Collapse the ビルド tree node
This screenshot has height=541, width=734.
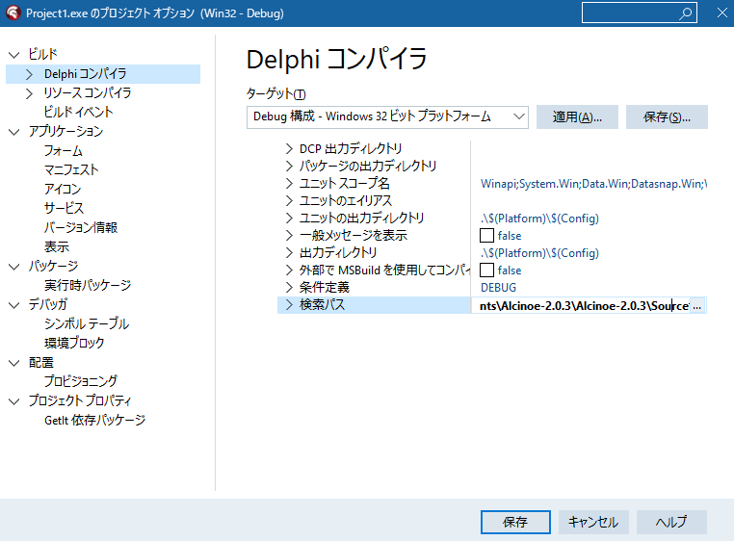[13, 55]
